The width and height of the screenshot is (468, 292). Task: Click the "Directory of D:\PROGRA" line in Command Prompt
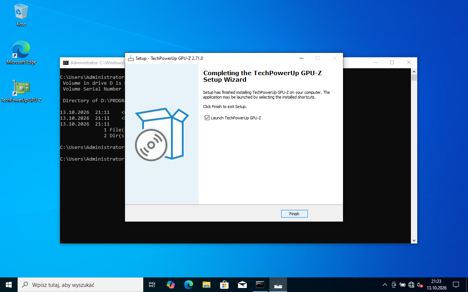click(93, 100)
